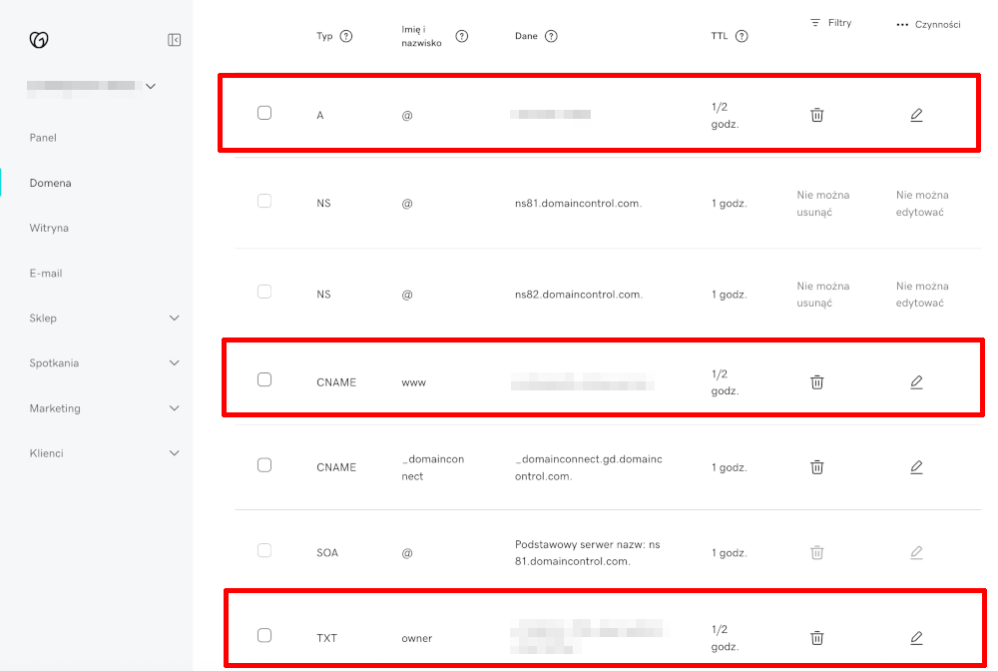Open the Czynności actions menu

coord(928,24)
